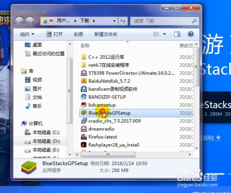The image size is (231, 193).
Task: Open the 音乐 library
Action: [x=37, y=106]
